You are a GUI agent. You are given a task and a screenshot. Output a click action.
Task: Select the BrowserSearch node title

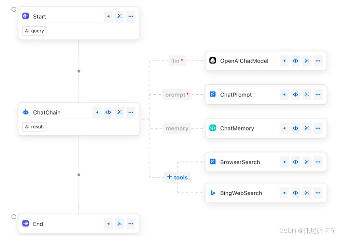tap(240, 162)
